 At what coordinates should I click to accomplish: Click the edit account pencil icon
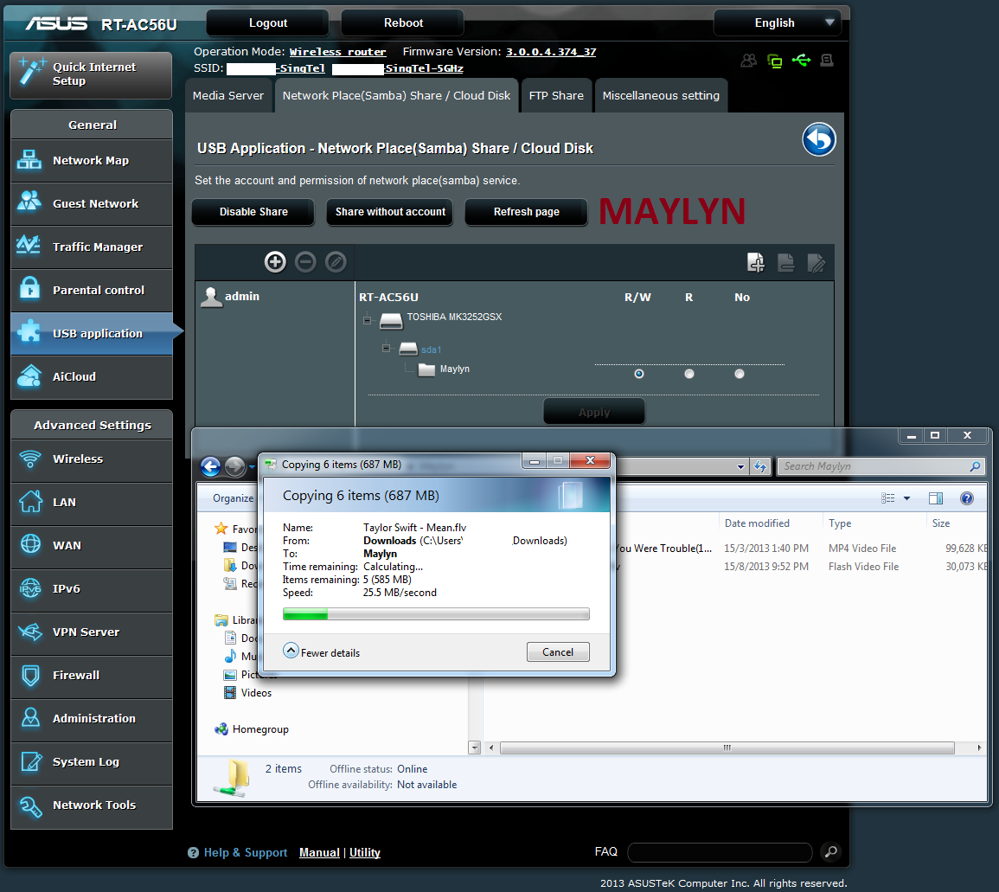click(336, 261)
